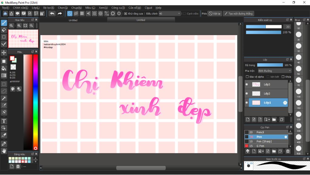Image resolution: width=310 pixels, height=175 pixels.
Task: Select the Lasso tool
Action: click(x=4, y=91)
